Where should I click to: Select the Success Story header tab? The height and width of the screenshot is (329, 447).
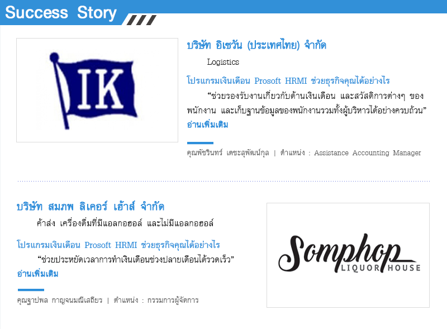61,12
